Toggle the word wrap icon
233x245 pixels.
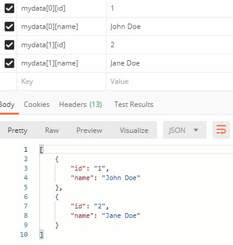[x=221, y=130]
